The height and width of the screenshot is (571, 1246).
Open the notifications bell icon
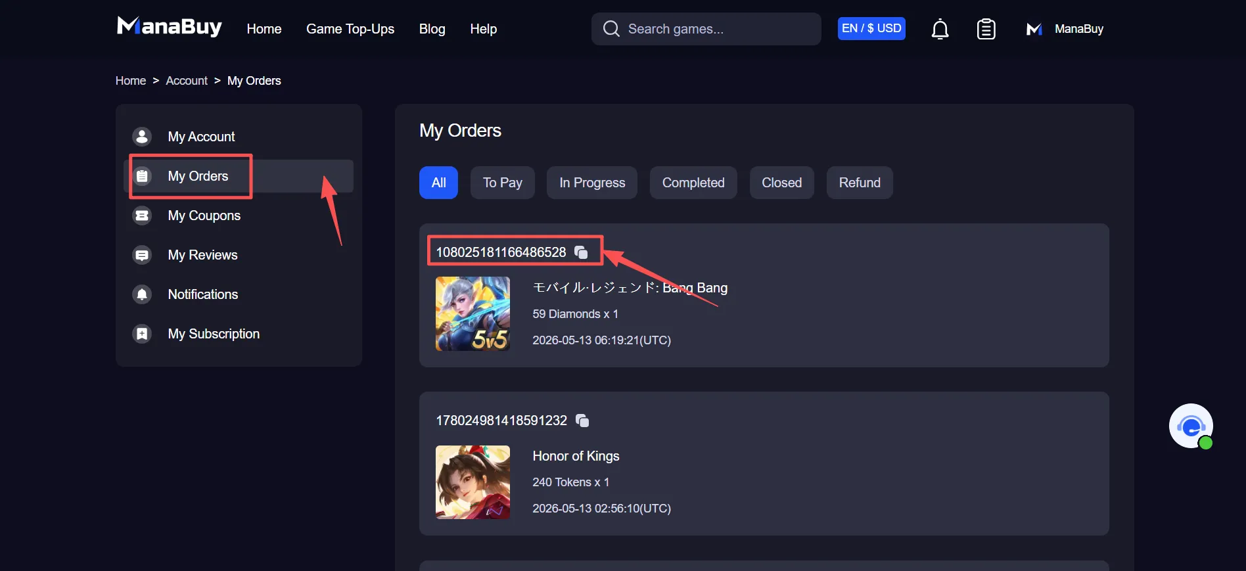point(940,29)
